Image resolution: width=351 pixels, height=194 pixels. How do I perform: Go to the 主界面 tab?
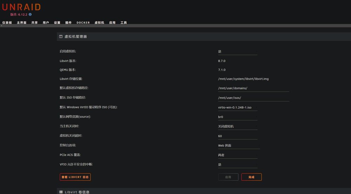[22, 22]
